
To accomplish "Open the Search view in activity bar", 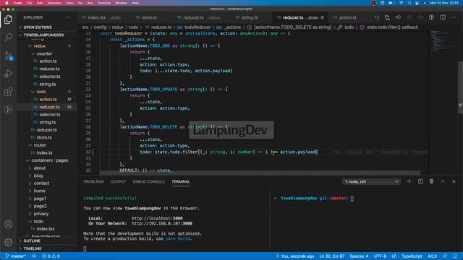I will tap(8, 37).
